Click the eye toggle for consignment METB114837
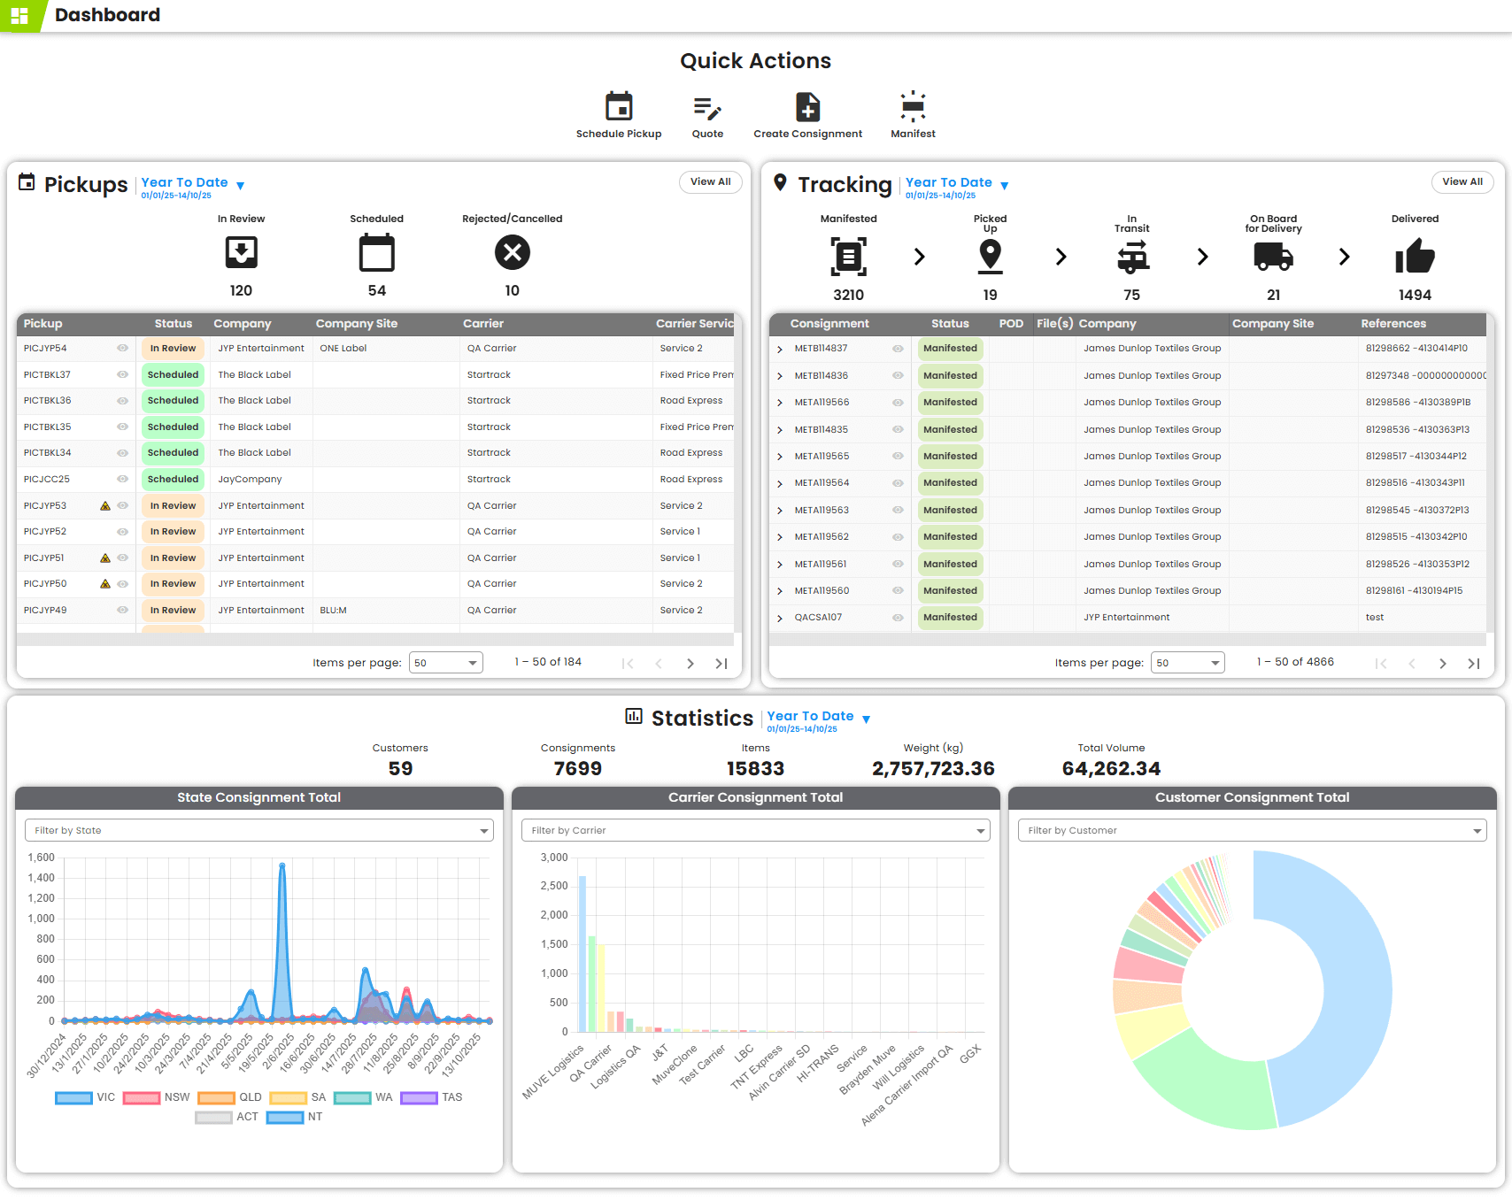The width and height of the screenshot is (1512, 1200). tap(898, 349)
